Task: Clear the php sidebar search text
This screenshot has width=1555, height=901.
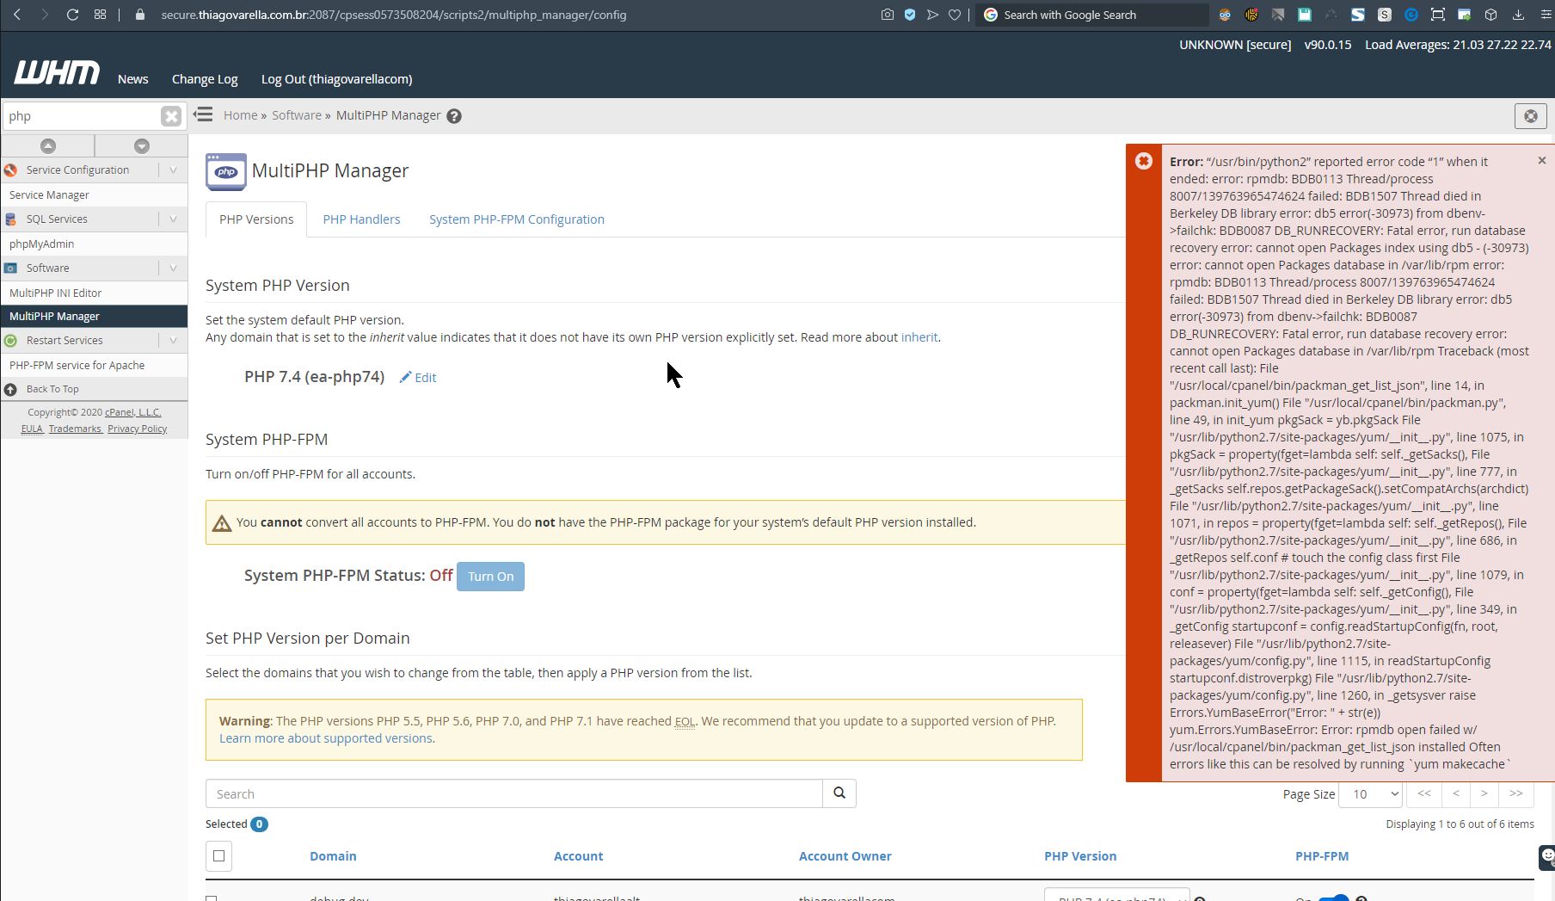Action: 171,116
